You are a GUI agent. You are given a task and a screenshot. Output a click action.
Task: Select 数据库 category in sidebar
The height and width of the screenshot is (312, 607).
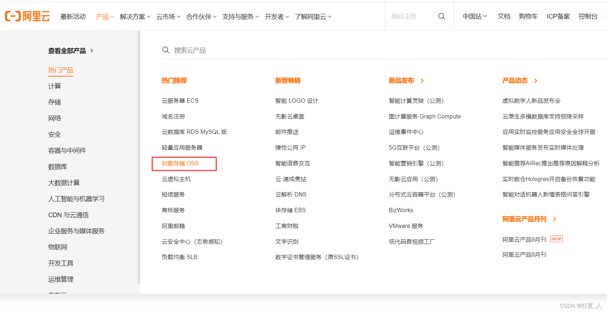58,167
